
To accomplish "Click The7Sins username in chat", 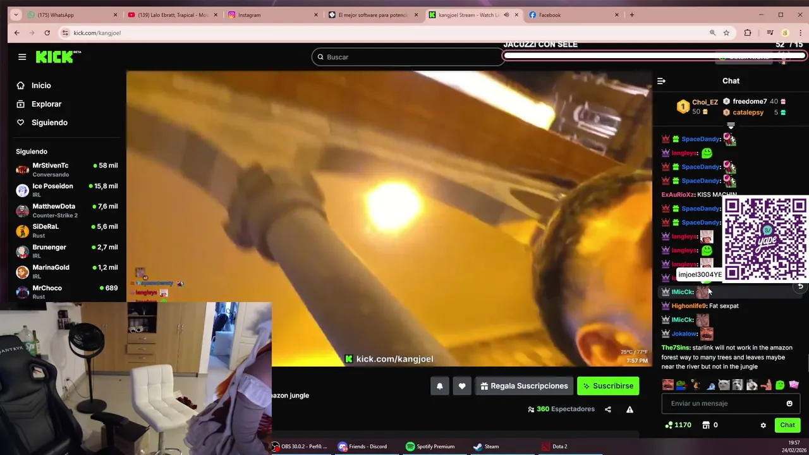I will 676,348.
